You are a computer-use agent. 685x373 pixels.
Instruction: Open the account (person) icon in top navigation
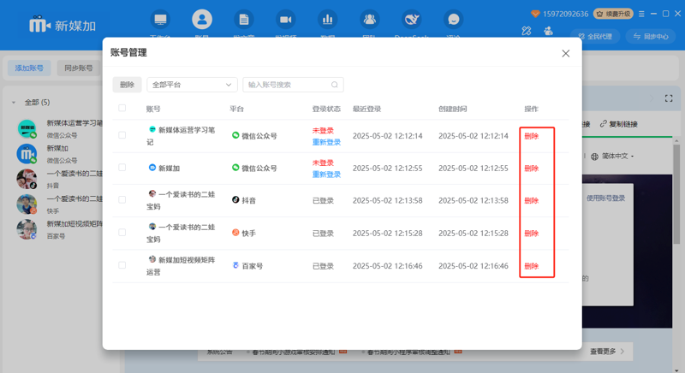click(202, 20)
